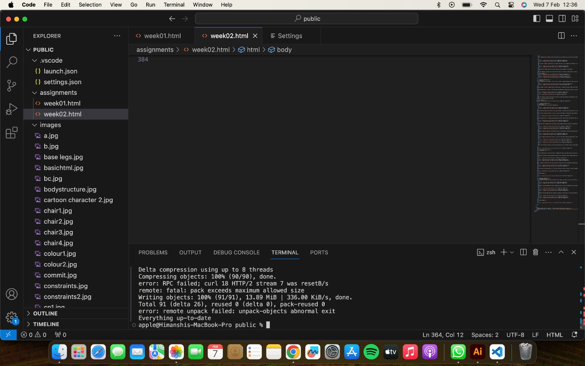Open Spotify from the Dock

[x=371, y=352]
